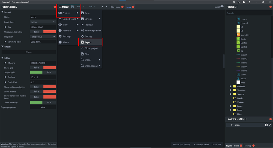Select the Touch object in project tree
Viewport: 273px width, 148px height.
[x=243, y=79]
